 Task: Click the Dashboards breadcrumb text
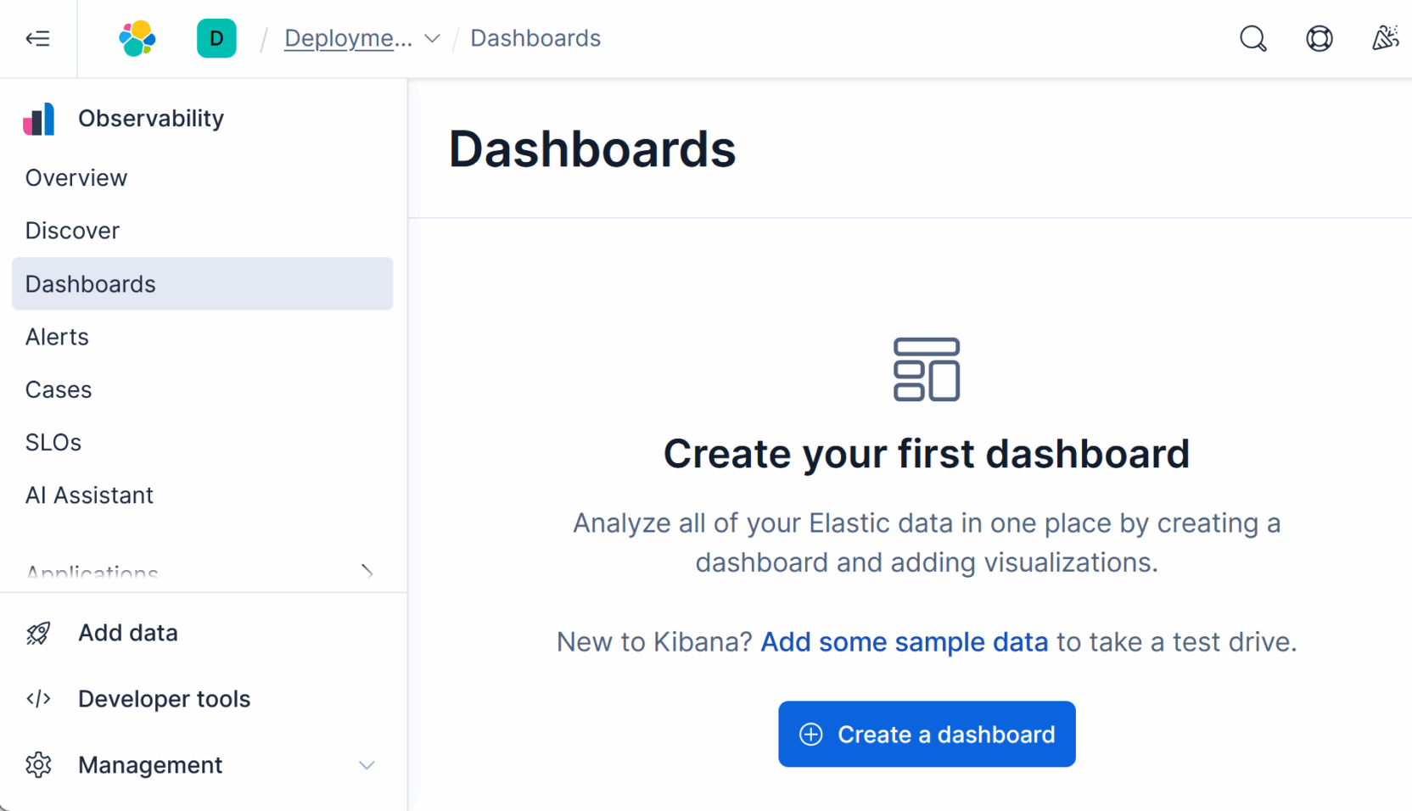coord(535,38)
